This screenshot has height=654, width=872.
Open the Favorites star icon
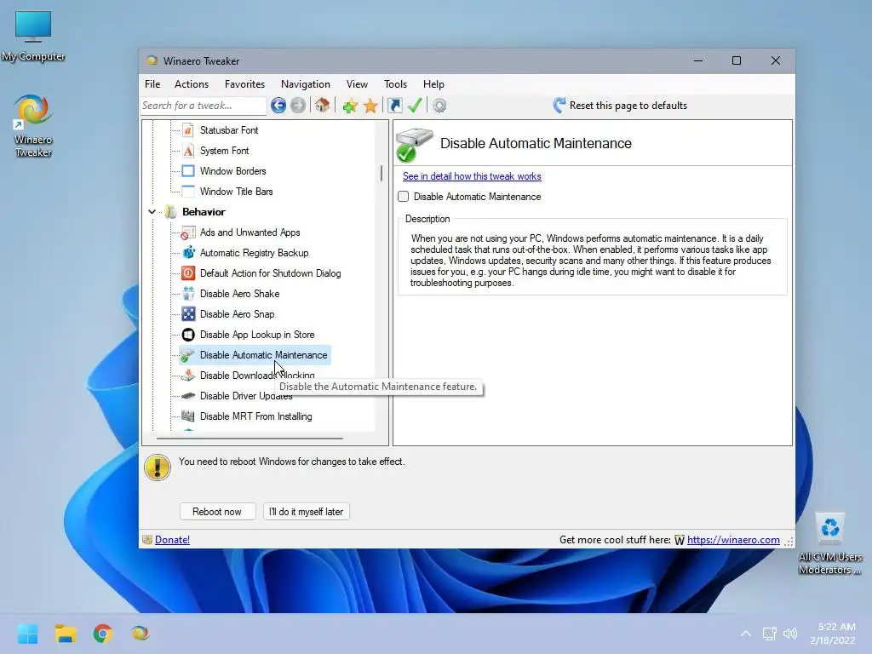click(x=370, y=105)
